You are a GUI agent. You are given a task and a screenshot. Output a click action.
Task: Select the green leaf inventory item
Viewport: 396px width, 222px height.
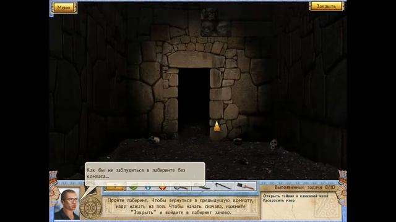pyautogui.click(x=134, y=187)
